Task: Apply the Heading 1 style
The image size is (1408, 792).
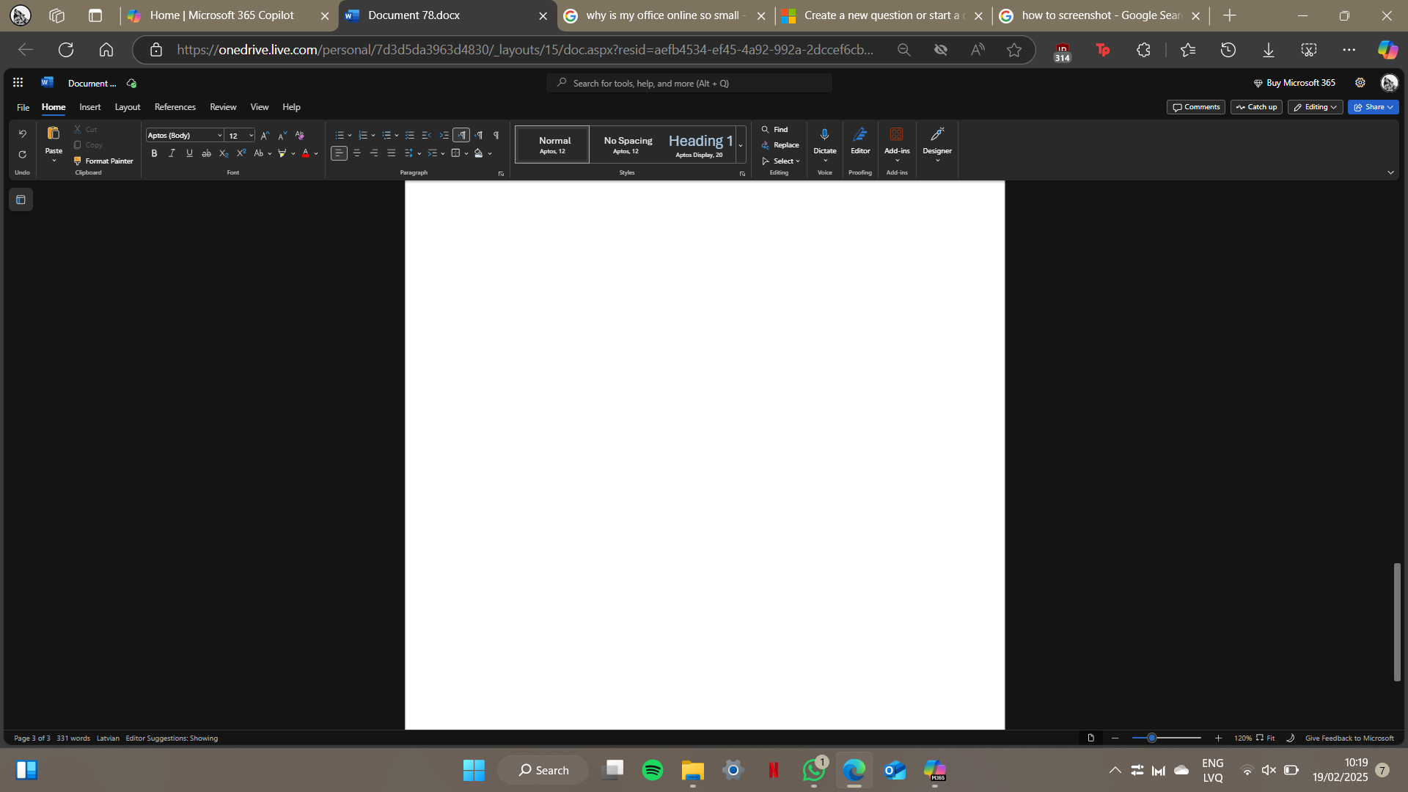Action: [700, 144]
